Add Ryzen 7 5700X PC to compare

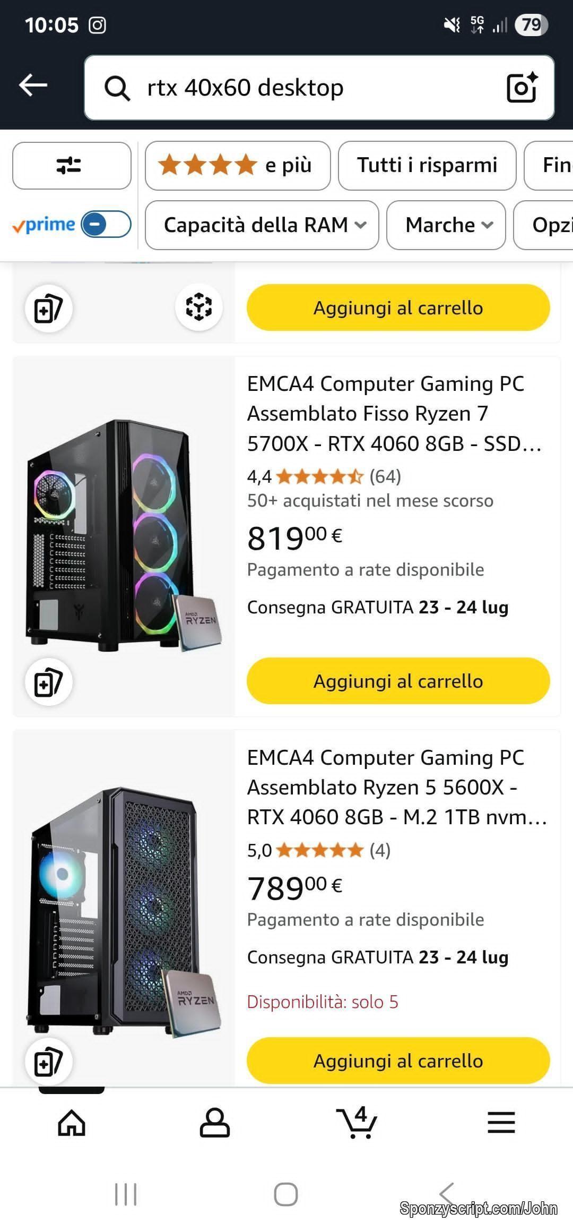point(48,682)
